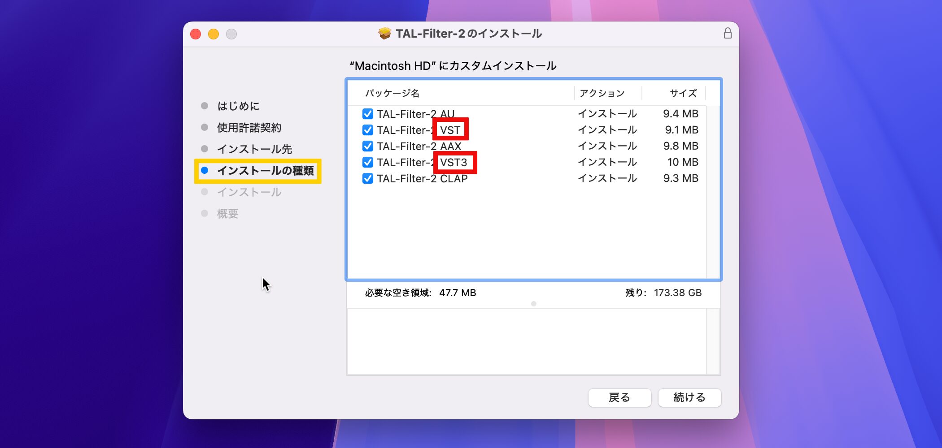
Task: Click インストール action in the CLAP row
Action: [607, 178]
